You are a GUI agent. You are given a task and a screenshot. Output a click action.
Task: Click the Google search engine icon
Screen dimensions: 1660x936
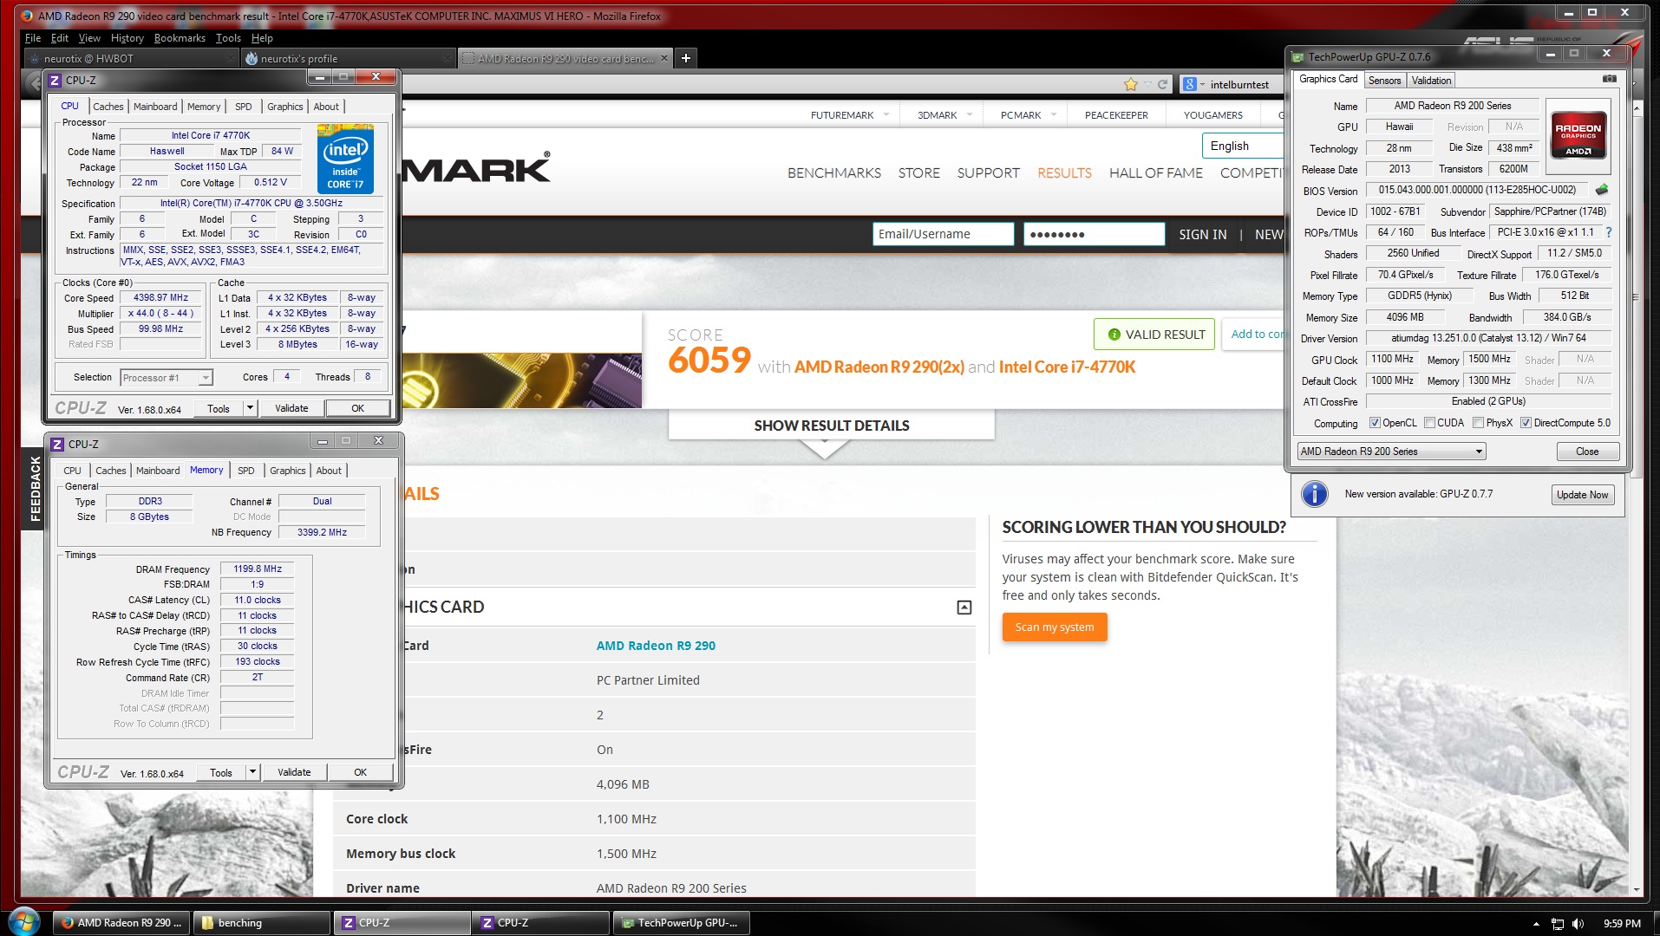click(1190, 84)
